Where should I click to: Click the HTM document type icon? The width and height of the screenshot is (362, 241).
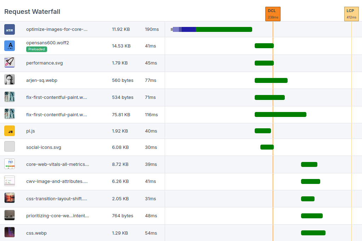pos(10,29)
